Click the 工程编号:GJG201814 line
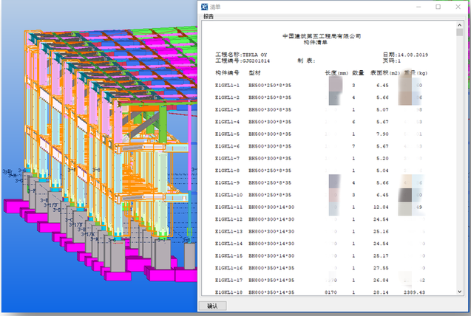This screenshot has height=316, width=471. coord(243,61)
